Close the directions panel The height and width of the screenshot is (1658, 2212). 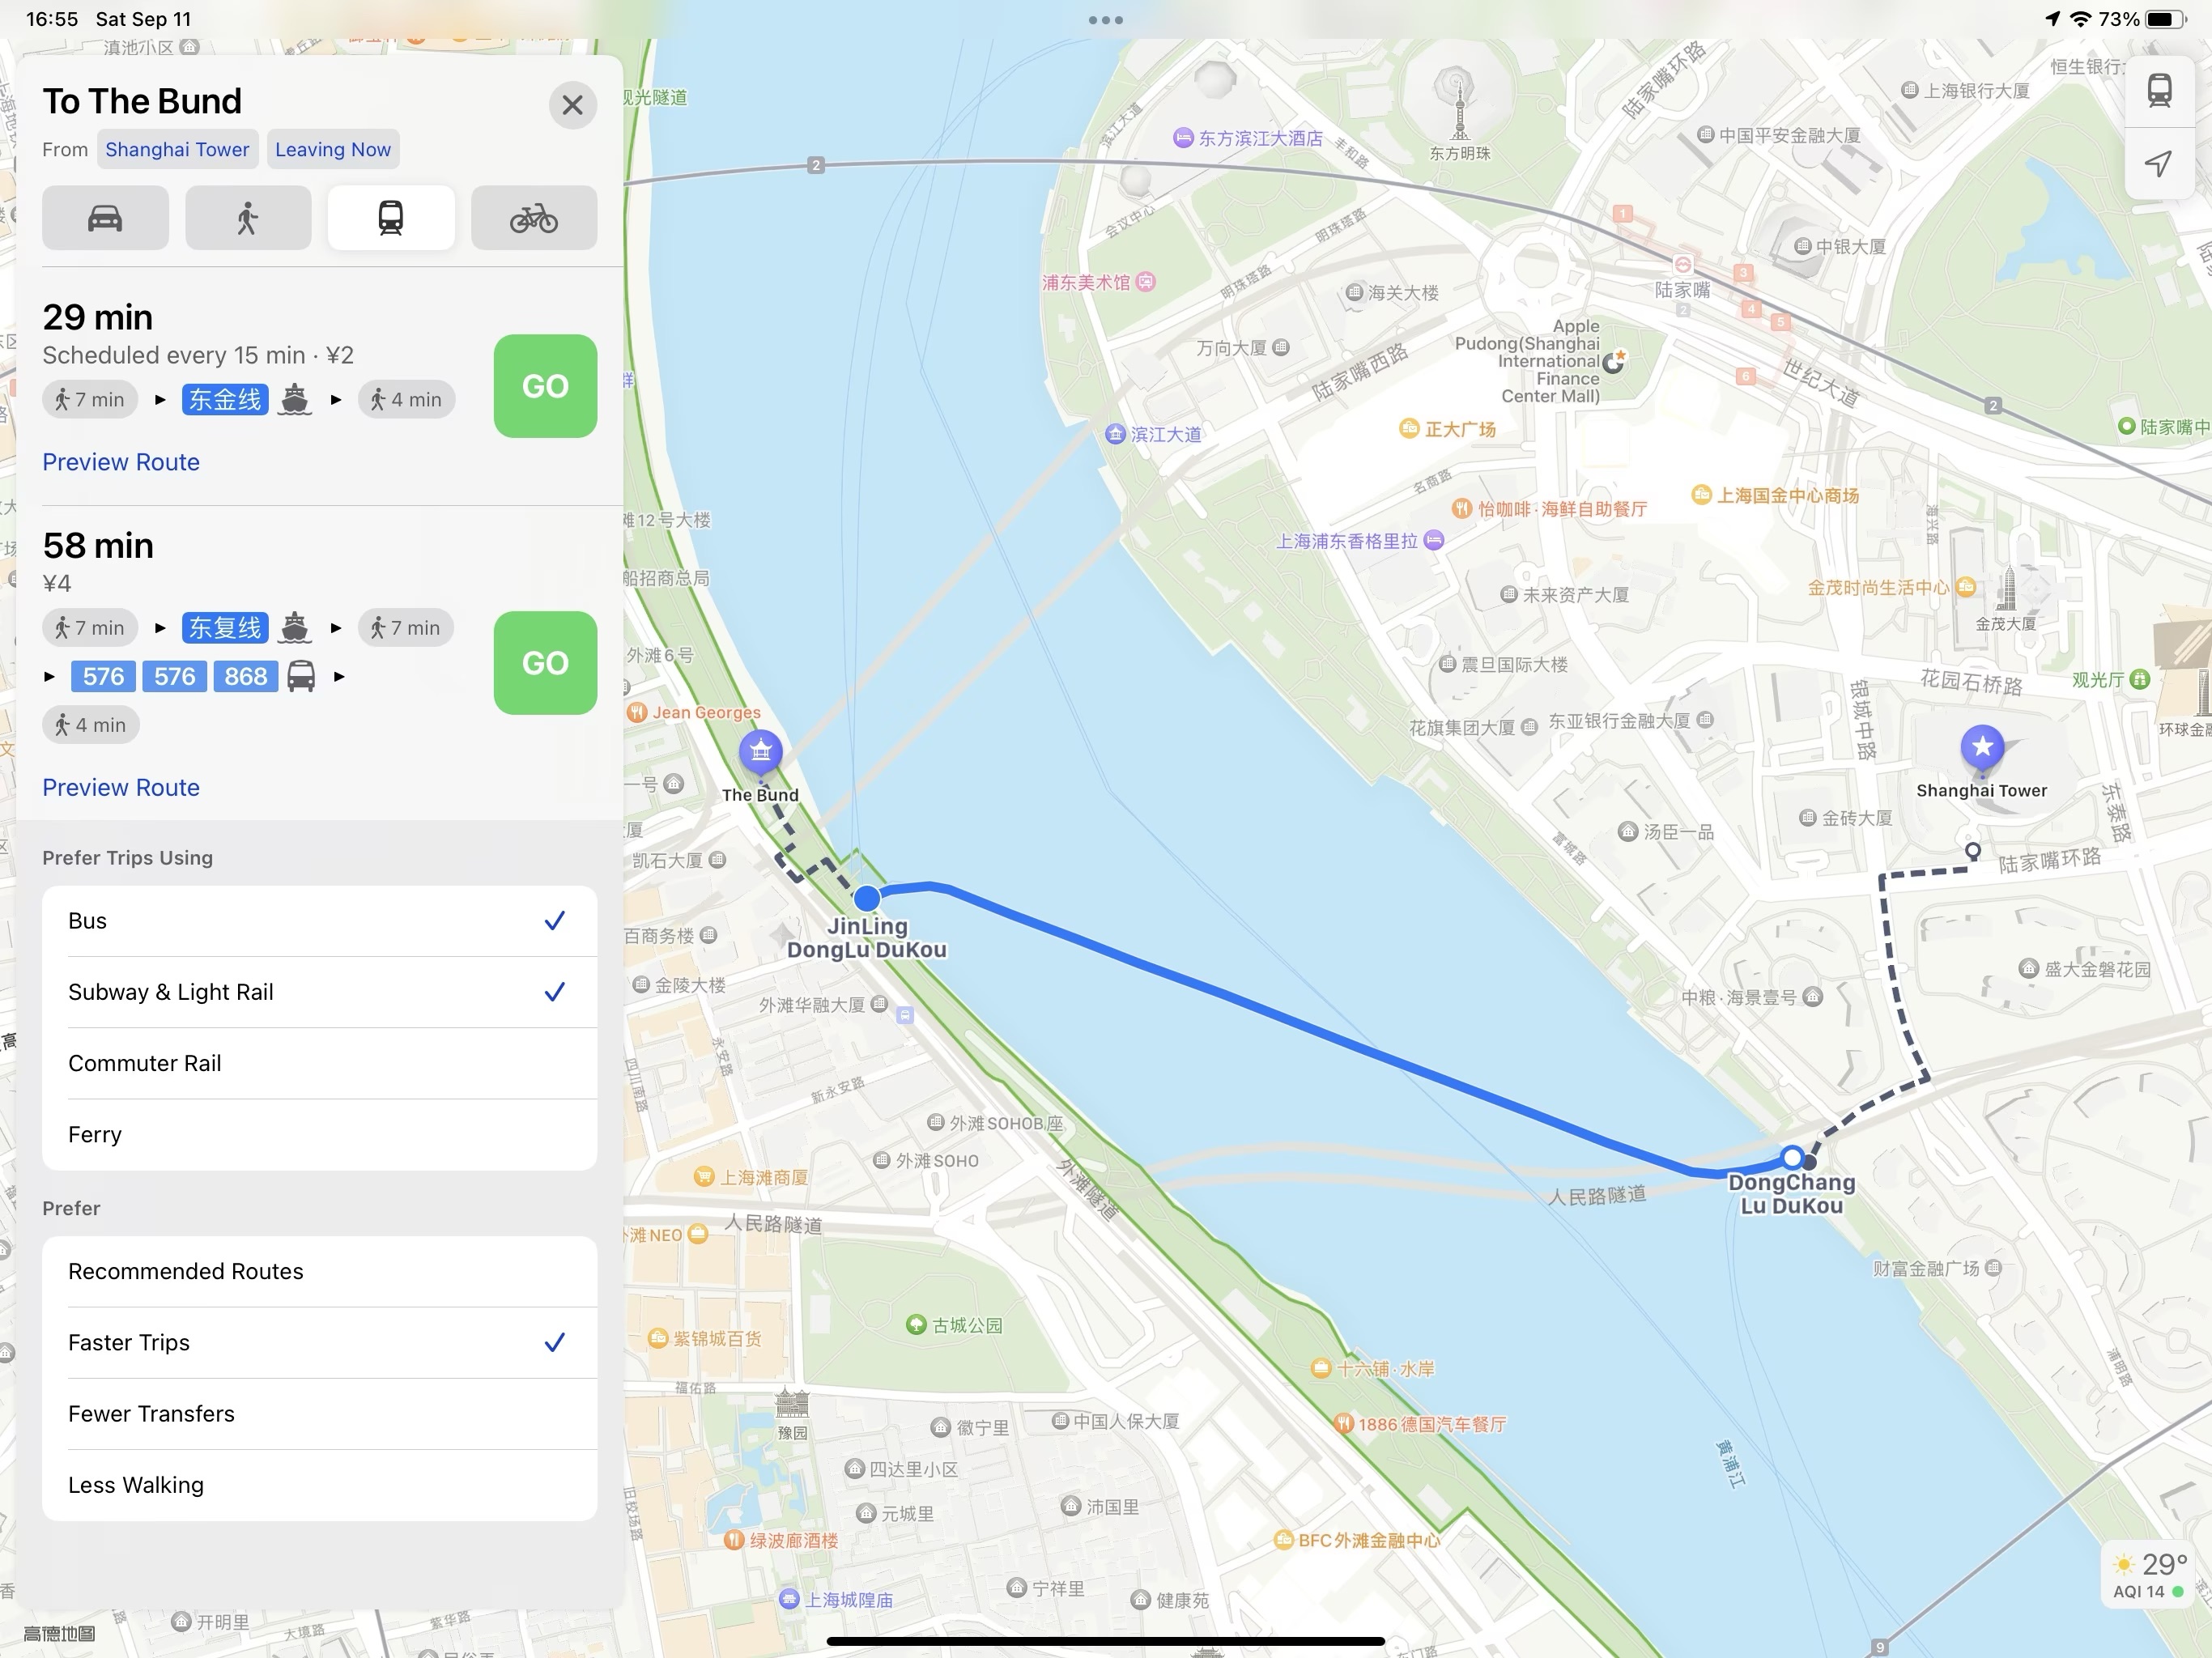point(573,105)
